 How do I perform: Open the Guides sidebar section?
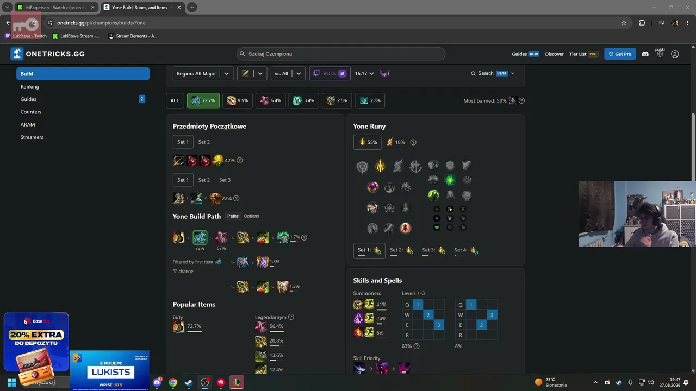tap(83, 99)
